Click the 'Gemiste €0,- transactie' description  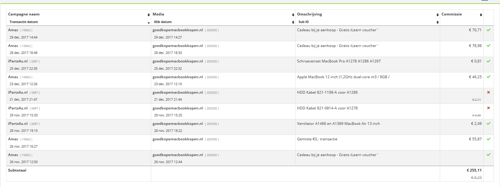[317, 139]
